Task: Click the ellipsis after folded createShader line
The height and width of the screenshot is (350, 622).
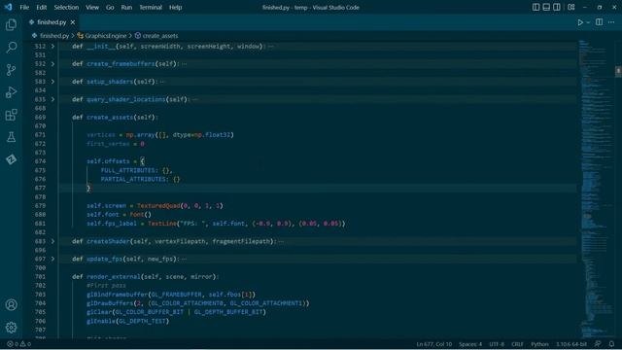Action: pyautogui.click(x=281, y=242)
